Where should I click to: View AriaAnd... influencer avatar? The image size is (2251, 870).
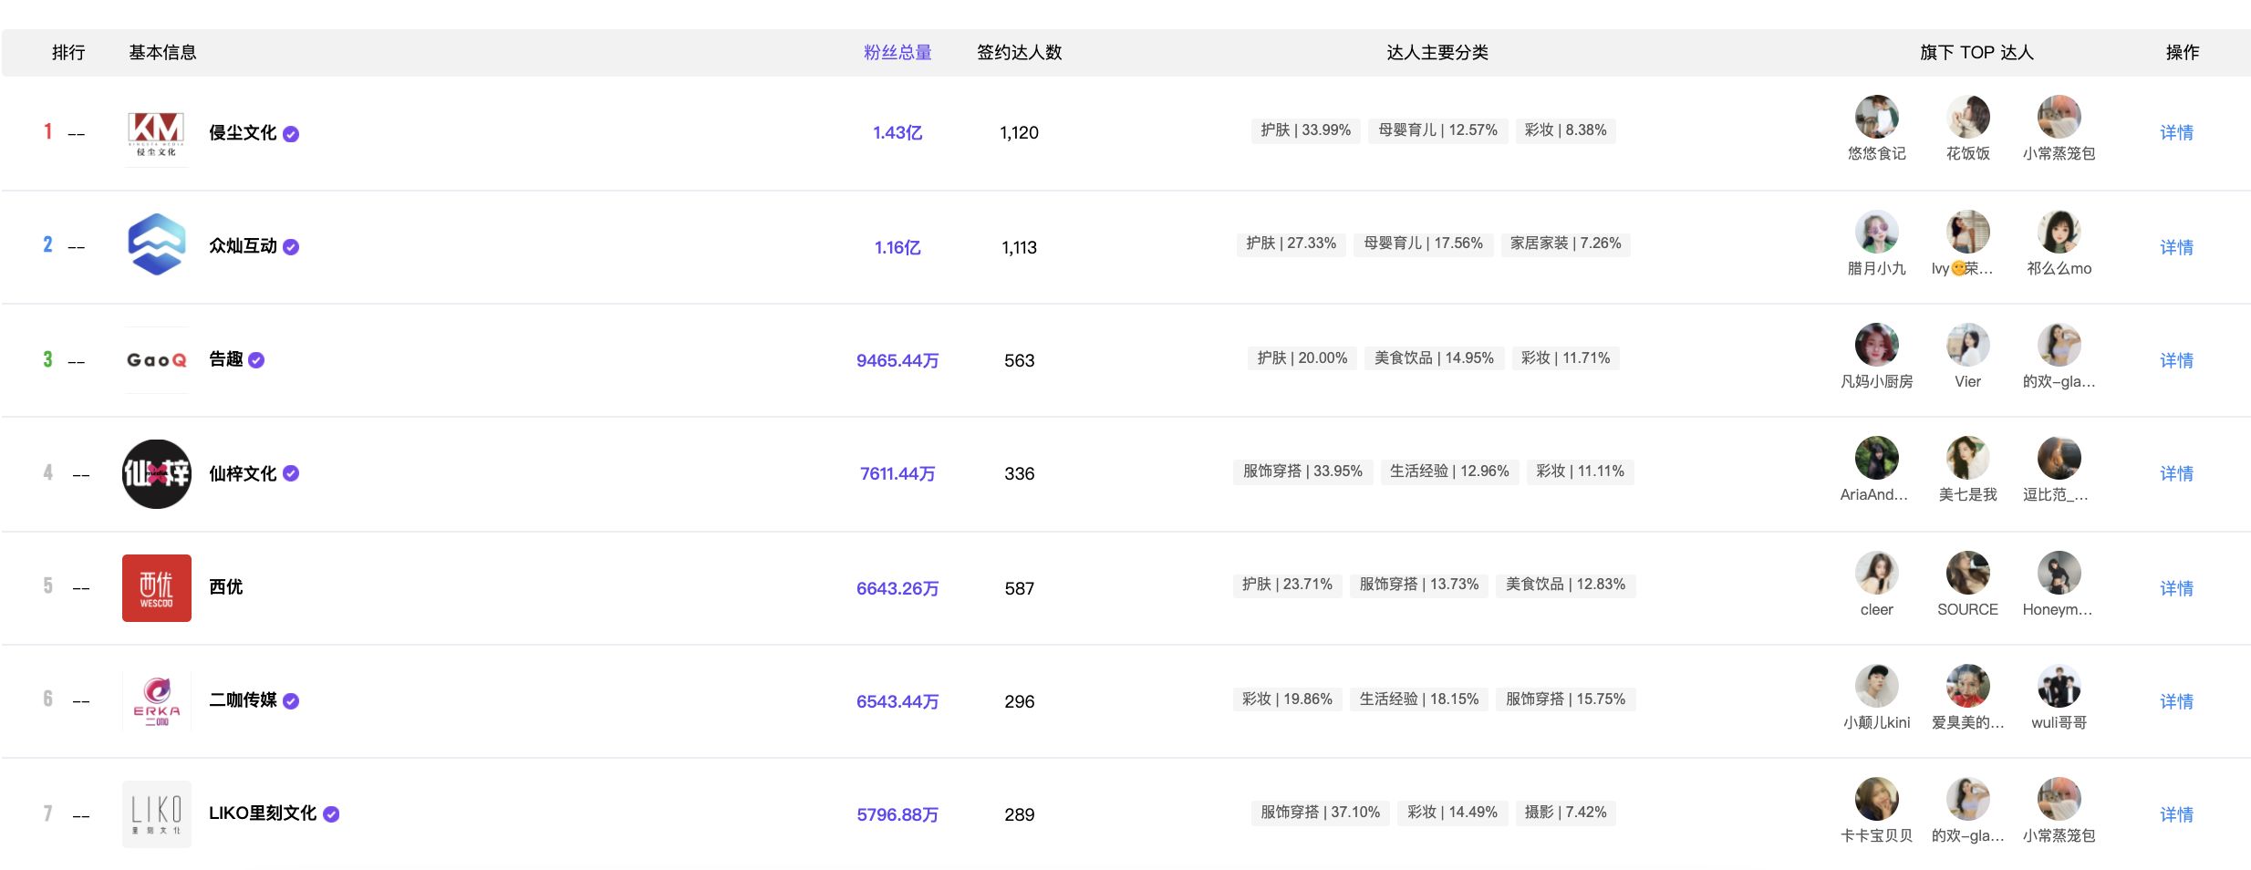click(1876, 458)
